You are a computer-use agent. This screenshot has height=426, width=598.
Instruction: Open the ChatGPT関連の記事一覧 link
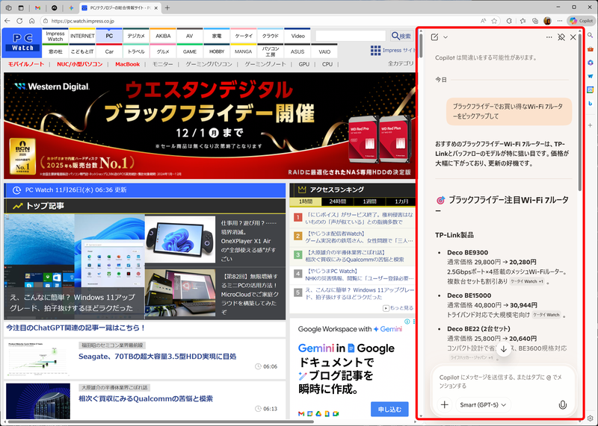(75, 328)
